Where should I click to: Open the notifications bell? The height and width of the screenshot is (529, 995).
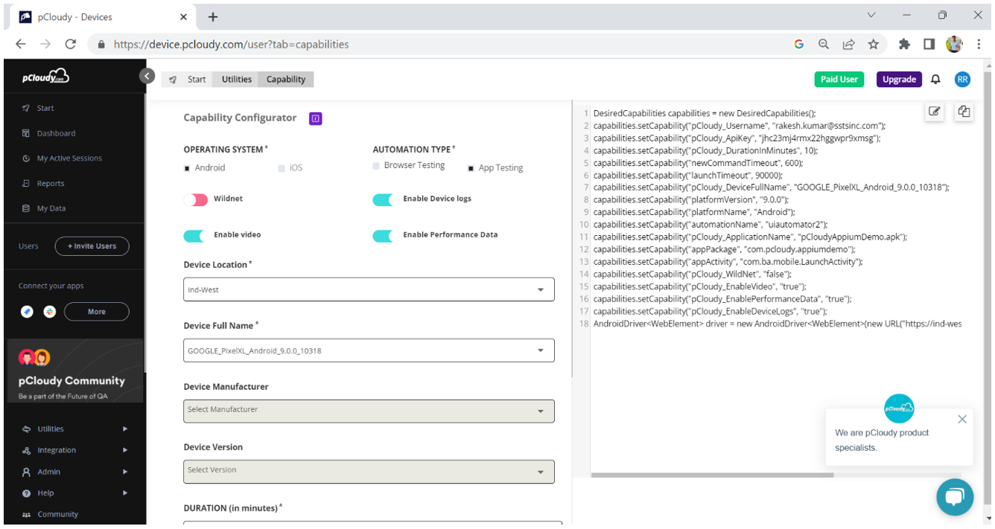935,78
